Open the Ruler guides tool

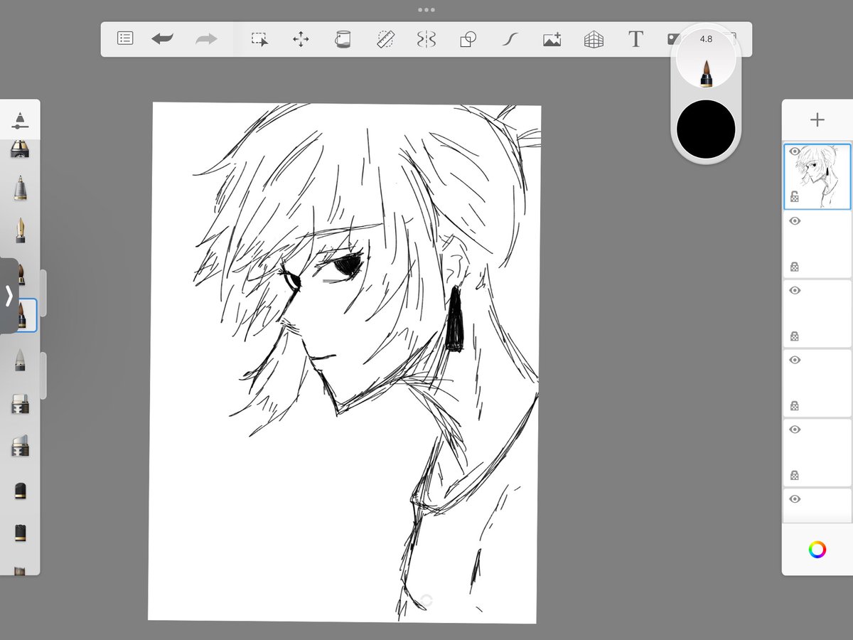(x=385, y=39)
